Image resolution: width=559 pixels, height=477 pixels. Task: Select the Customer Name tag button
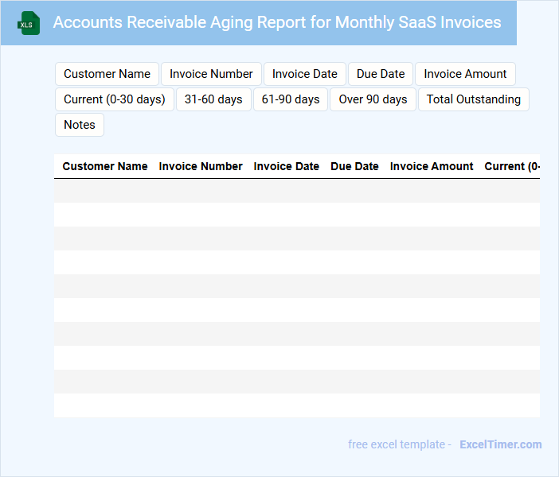coord(107,74)
